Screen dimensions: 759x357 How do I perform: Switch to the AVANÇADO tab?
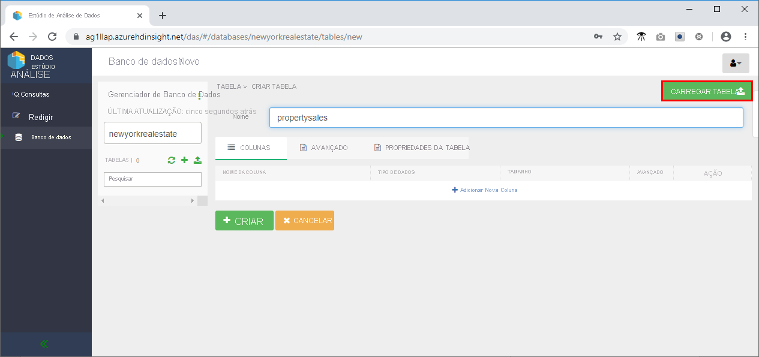click(x=324, y=146)
